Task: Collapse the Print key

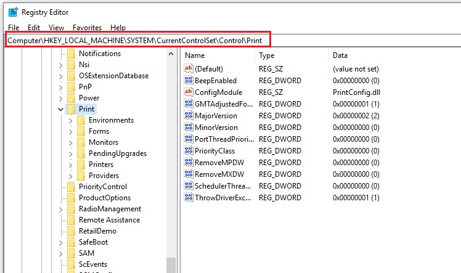Action: pyautogui.click(x=60, y=109)
